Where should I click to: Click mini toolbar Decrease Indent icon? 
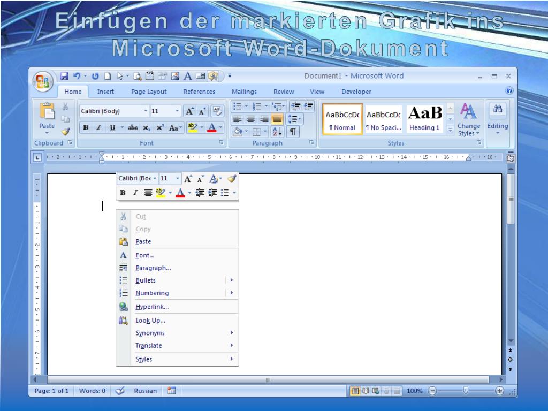point(200,193)
